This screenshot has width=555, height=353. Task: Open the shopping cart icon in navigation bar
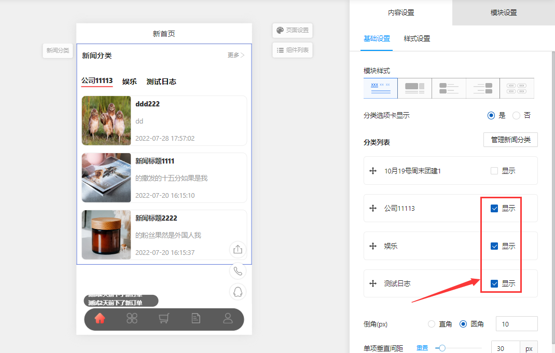(x=164, y=319)
